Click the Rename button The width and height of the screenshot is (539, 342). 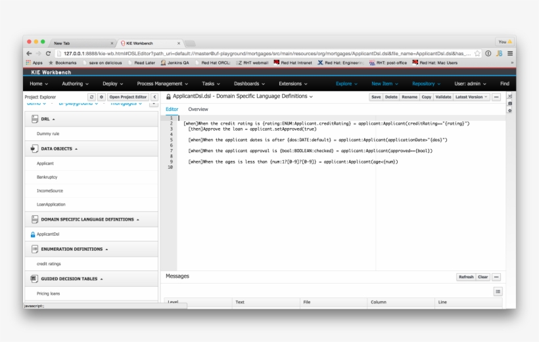pyautogui.click(x=410, y=97)
